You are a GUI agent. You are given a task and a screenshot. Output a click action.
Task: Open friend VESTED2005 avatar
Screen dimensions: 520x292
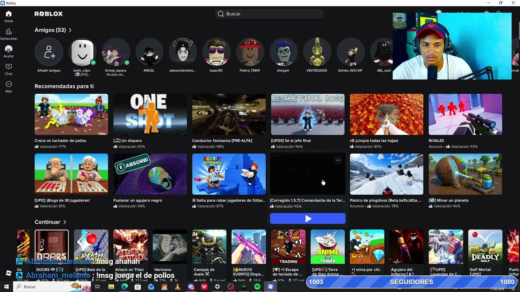tap(317, 52)
